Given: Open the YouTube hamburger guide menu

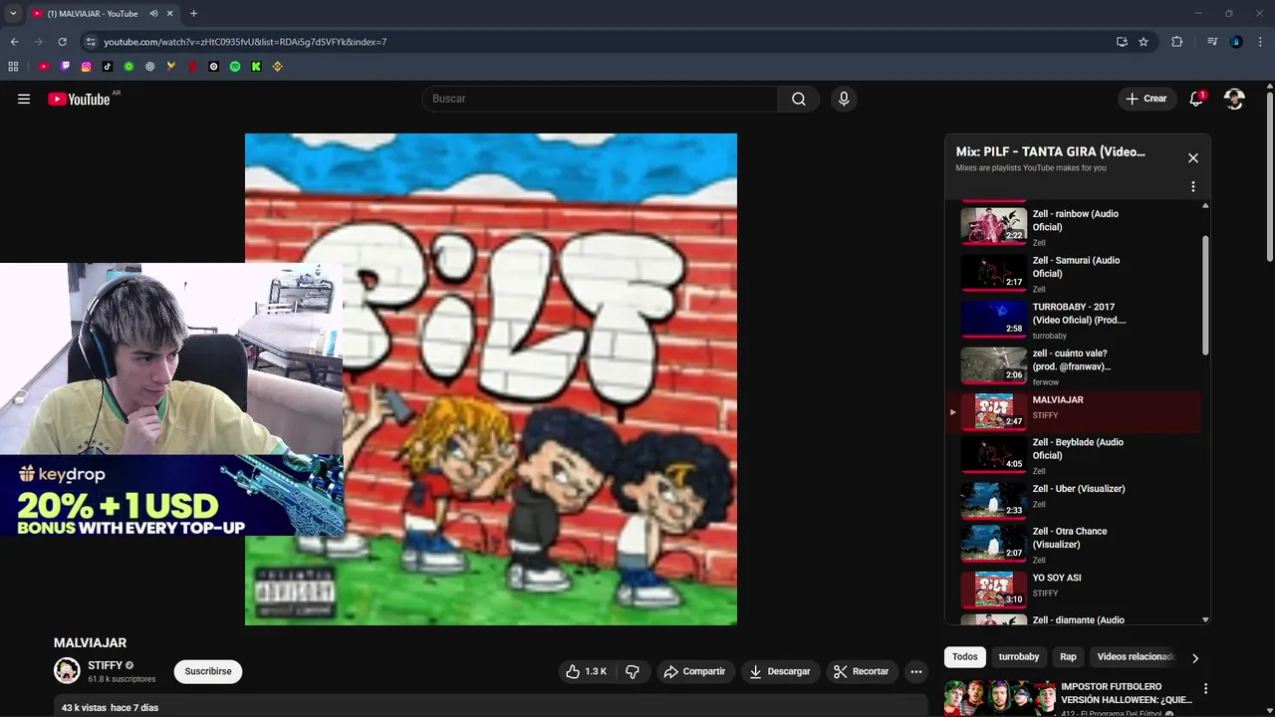Looking at the screenshot, I should click(x=24, y=99).
